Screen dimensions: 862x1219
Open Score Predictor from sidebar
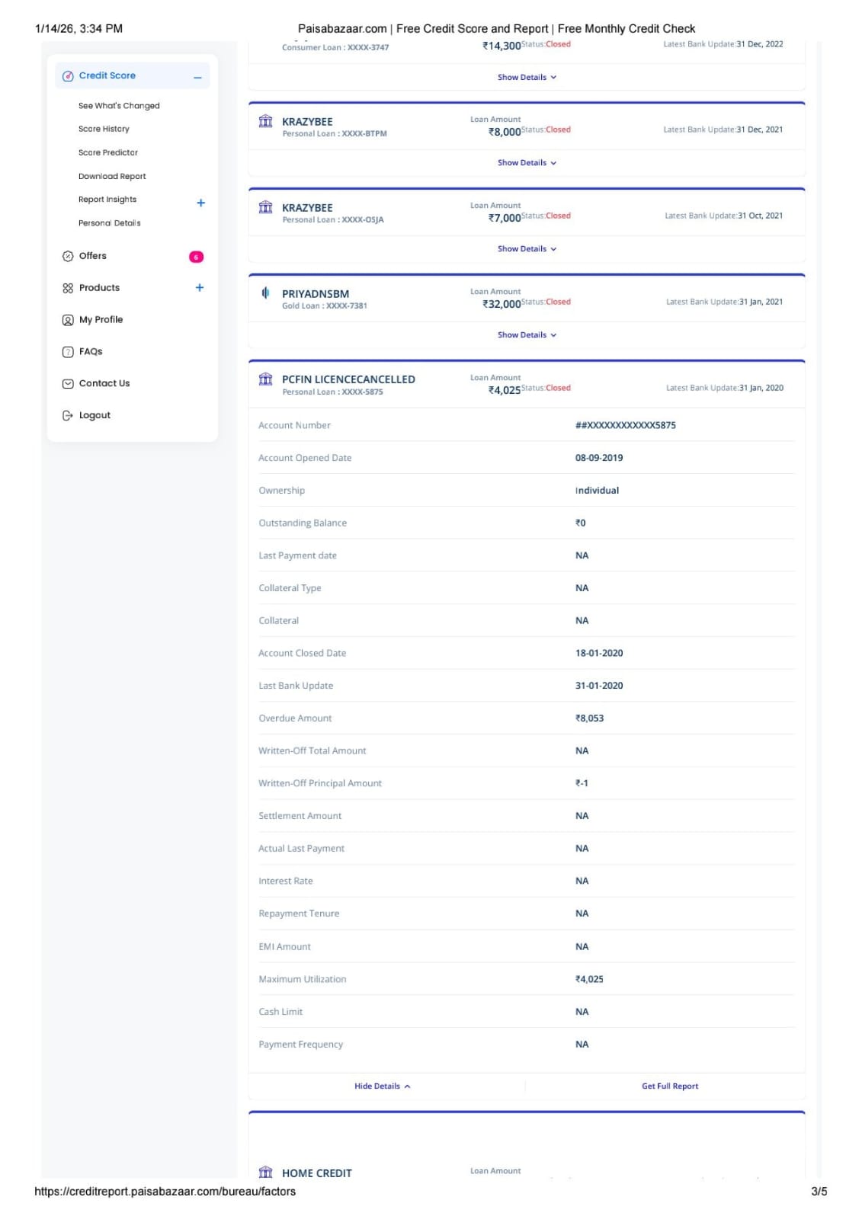[108, 153]
